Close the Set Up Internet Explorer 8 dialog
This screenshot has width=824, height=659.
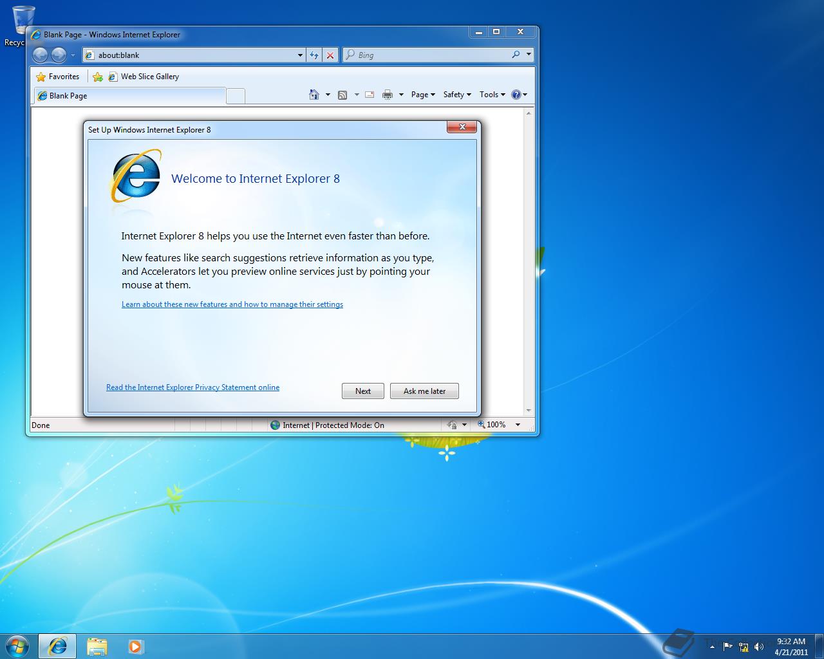click(x=462, y=127)
